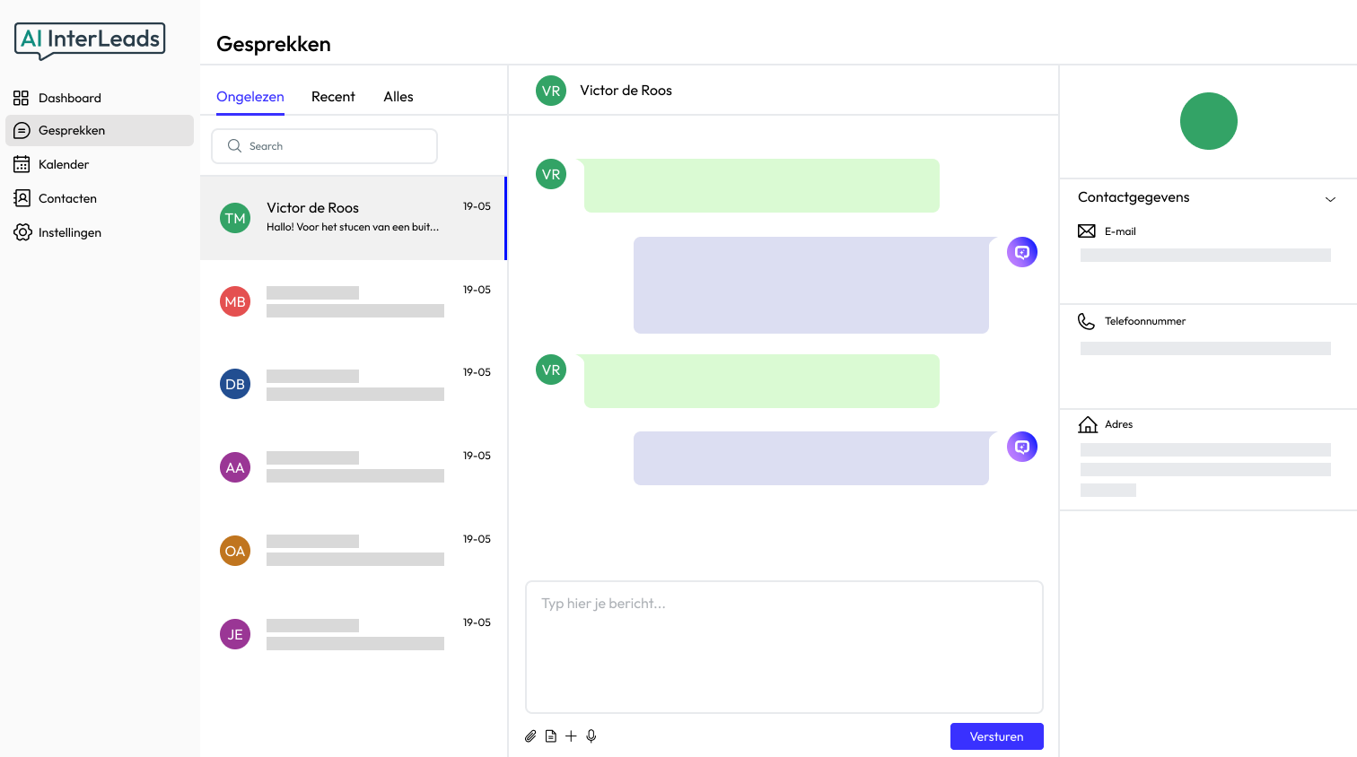Click the AI InterLeads logo
This screenshot has width=1357, height=757.
coord(90,40)
